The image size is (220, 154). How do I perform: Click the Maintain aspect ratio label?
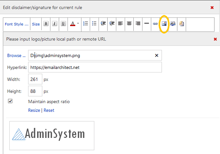pyautogui.click(x=49, y=102)
